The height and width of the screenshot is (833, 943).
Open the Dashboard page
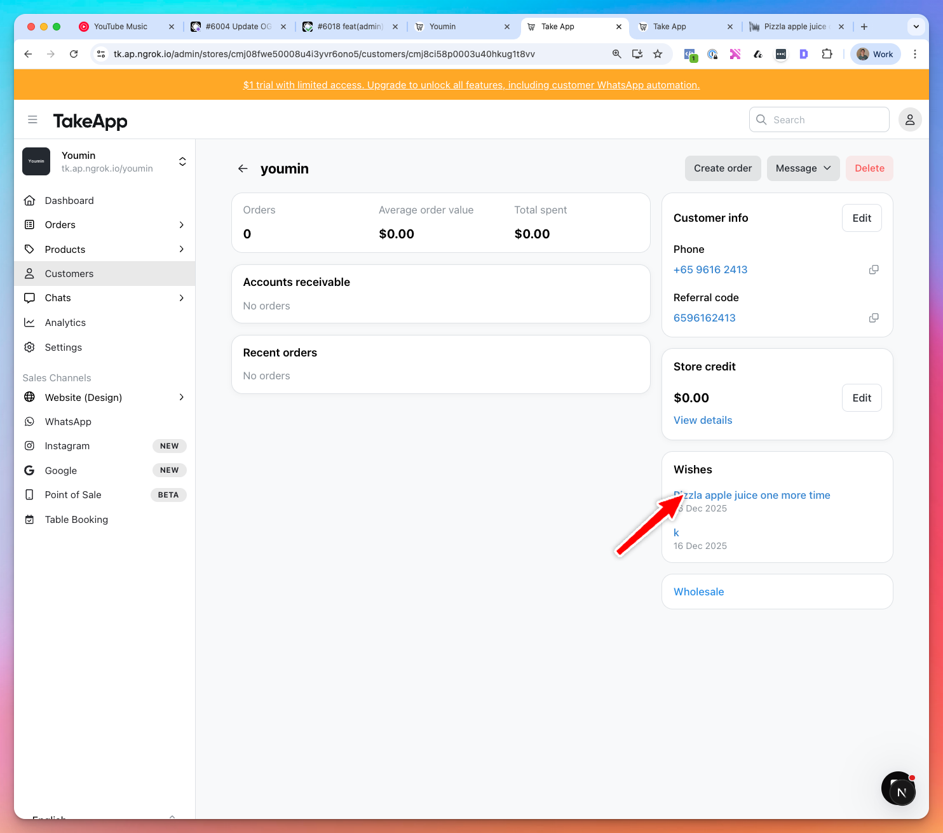(x=105, y=201)
